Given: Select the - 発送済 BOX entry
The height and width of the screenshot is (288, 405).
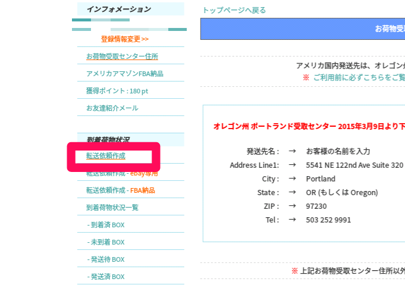Looking at the screenshot, I should pyautogui.click(x=106, y=277).
